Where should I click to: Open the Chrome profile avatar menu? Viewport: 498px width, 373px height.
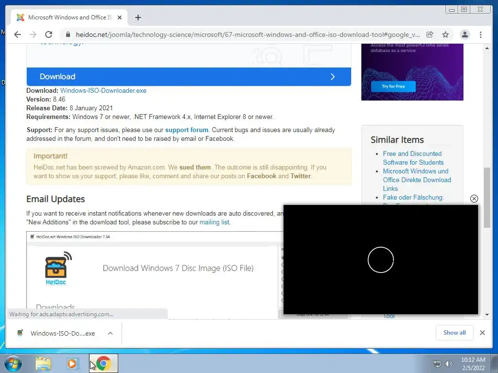(x=464, y=34)
